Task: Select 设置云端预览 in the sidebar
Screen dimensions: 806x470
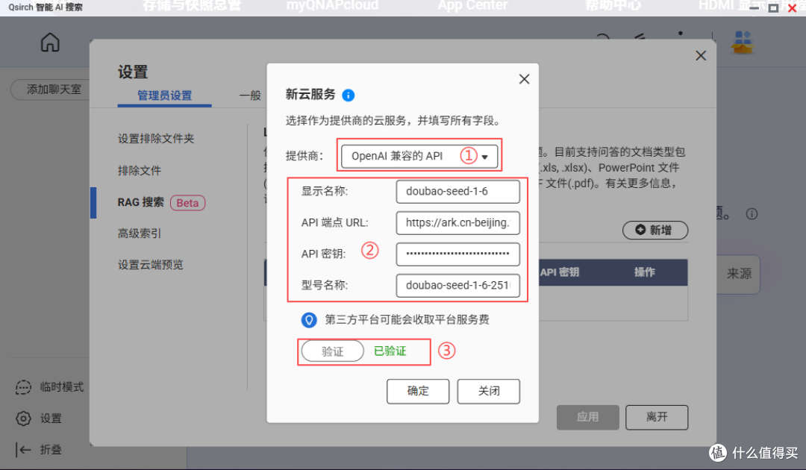Action: click(151, 265)
